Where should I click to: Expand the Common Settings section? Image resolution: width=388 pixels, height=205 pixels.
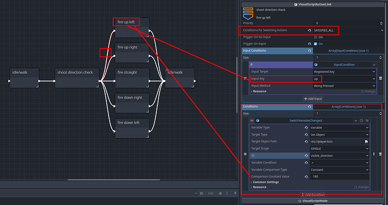265,182
